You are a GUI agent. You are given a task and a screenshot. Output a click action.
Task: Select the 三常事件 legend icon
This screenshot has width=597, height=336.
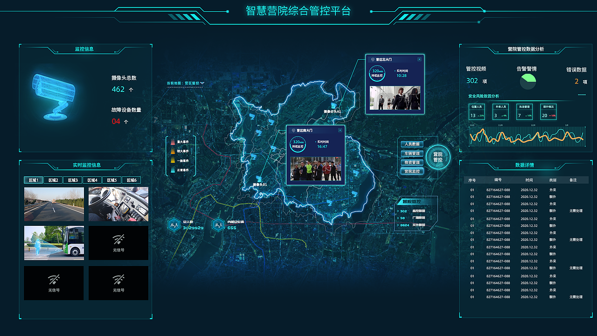[173, 169]
